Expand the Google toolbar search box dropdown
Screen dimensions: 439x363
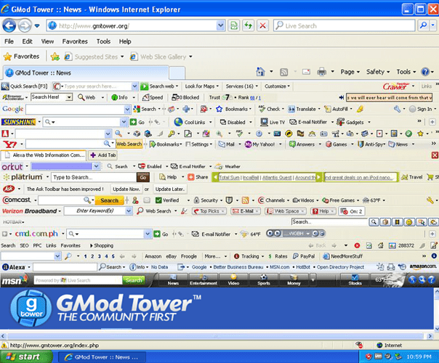[x=127, y=109]
